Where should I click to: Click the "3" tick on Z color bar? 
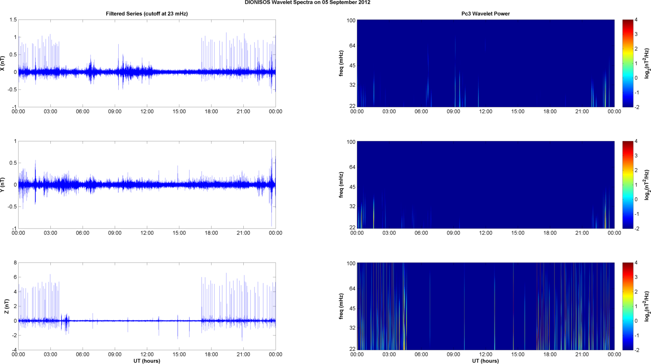click(x=636, y=277)
